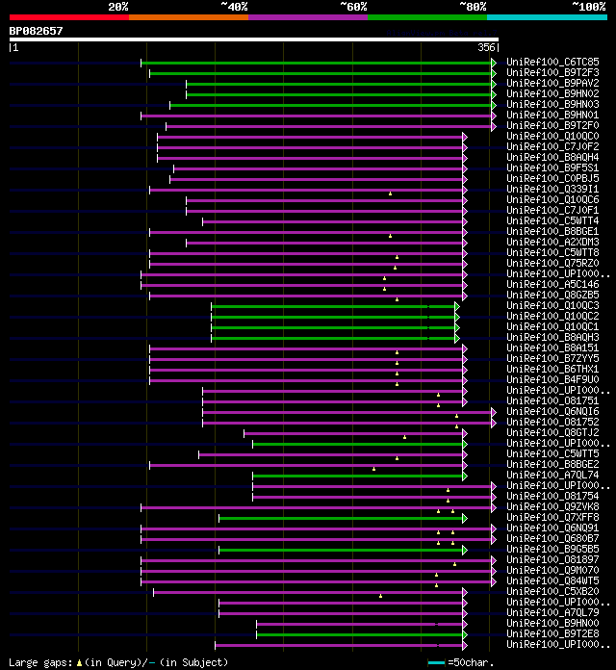Pick UniRef100_B8BGE2 hit name
The height and width of the screenshot is (670, 616).
click(552, 464)
